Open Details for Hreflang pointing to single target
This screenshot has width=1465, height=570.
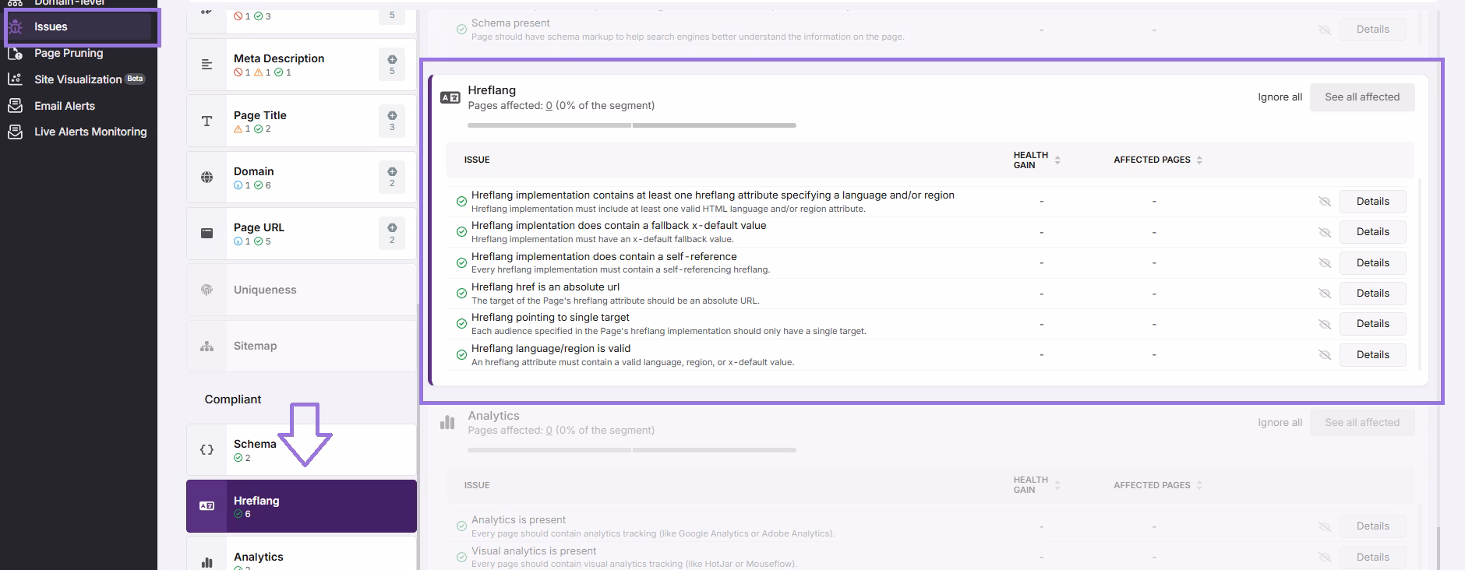click(x=1372, y=324)
